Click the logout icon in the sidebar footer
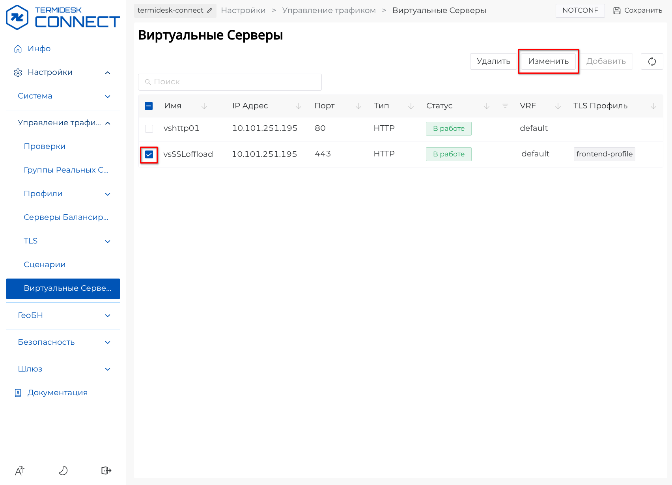Viewport: 672px width, 485px height. [x=106, y=470]
